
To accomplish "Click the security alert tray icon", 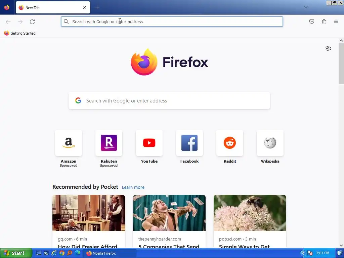I will (310, 253).
